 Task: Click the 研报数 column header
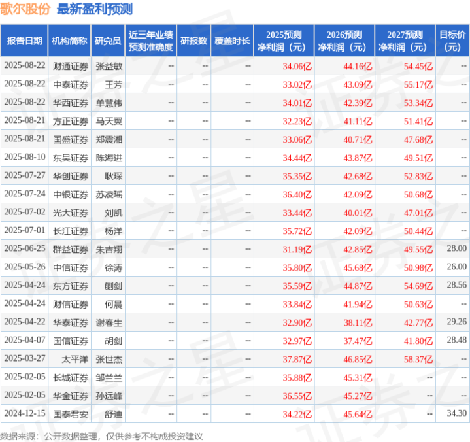(x=193, y=41)
